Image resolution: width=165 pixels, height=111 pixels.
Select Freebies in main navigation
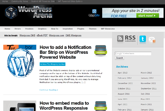tap(29, 29)
